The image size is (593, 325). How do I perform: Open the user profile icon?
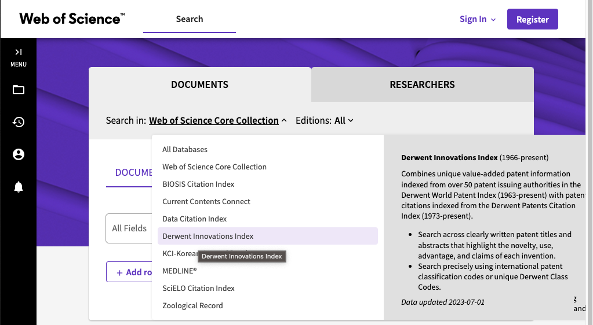click(x=19, y=154)
